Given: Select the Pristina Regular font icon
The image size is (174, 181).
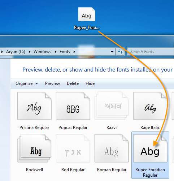Looking at the screenshot, I should coord(34,106).
